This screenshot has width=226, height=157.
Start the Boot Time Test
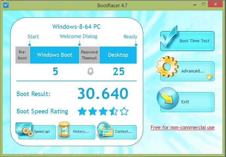coord(187,41)
